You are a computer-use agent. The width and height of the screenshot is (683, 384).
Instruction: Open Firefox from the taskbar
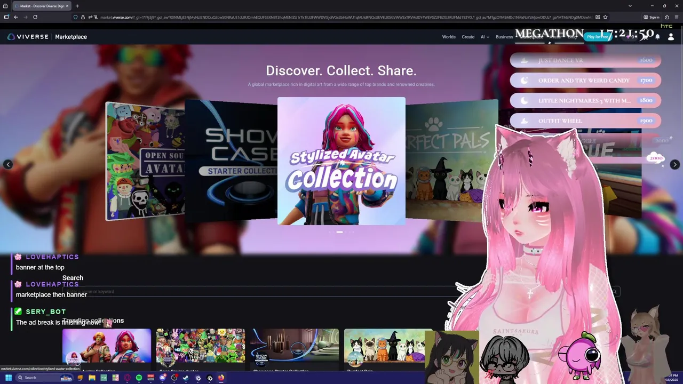point(221,378)
